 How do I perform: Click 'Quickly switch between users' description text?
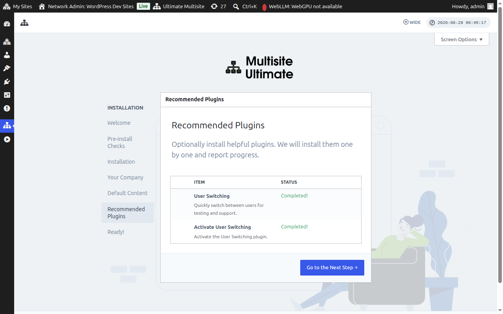[x=229, y=209]
